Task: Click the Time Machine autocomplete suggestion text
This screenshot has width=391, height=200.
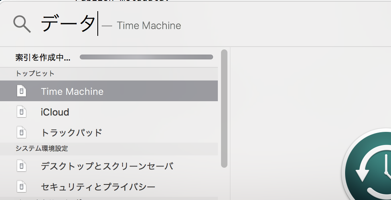Action: point(148,25)
